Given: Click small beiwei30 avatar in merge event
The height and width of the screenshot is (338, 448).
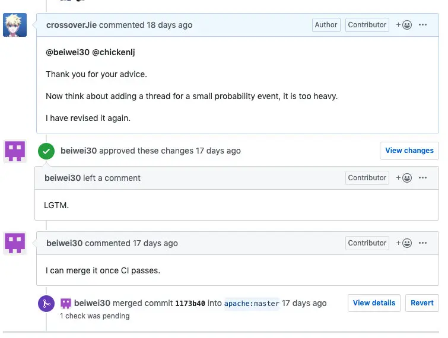Looking at the screenshot, I should tap(66, 303).
